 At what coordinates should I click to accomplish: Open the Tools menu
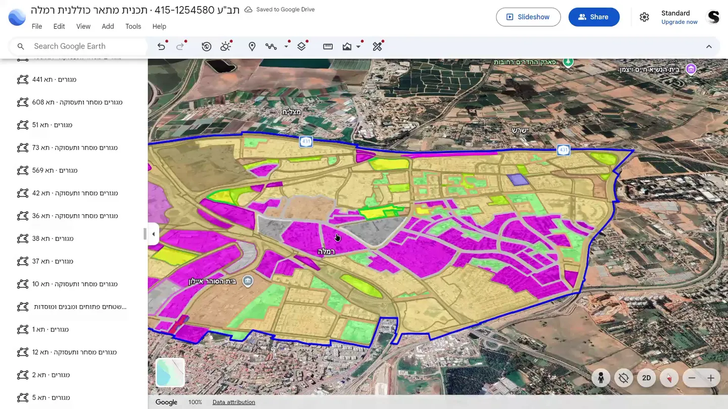coord(133,26)
